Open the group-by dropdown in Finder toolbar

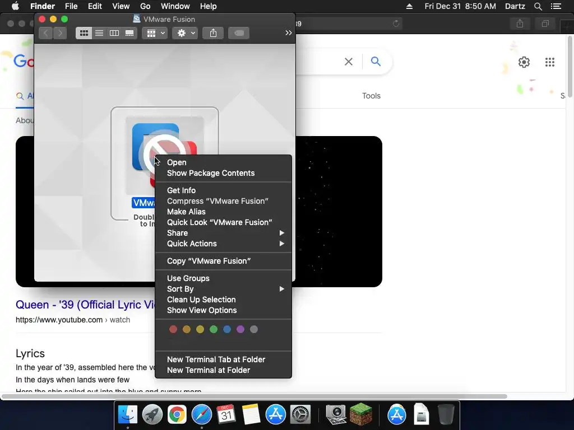tap(155, 33)
